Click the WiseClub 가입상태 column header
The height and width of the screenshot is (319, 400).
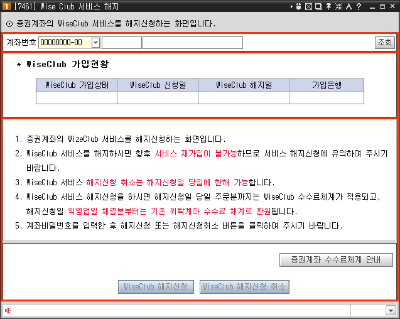(77, 85)
